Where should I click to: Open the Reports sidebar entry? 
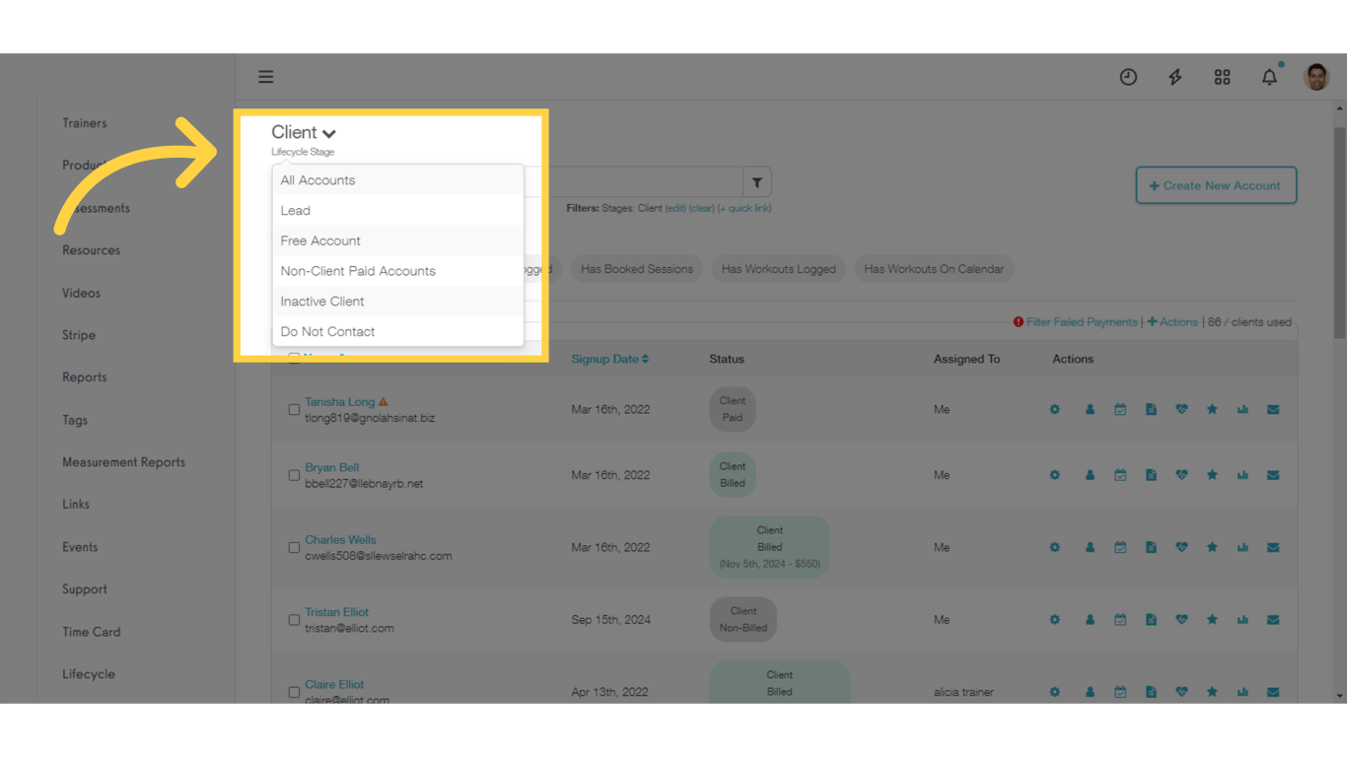[84, 377]
